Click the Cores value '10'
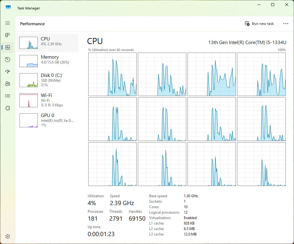The height and width of the screenshot is (244, 294). coord(186,207)
